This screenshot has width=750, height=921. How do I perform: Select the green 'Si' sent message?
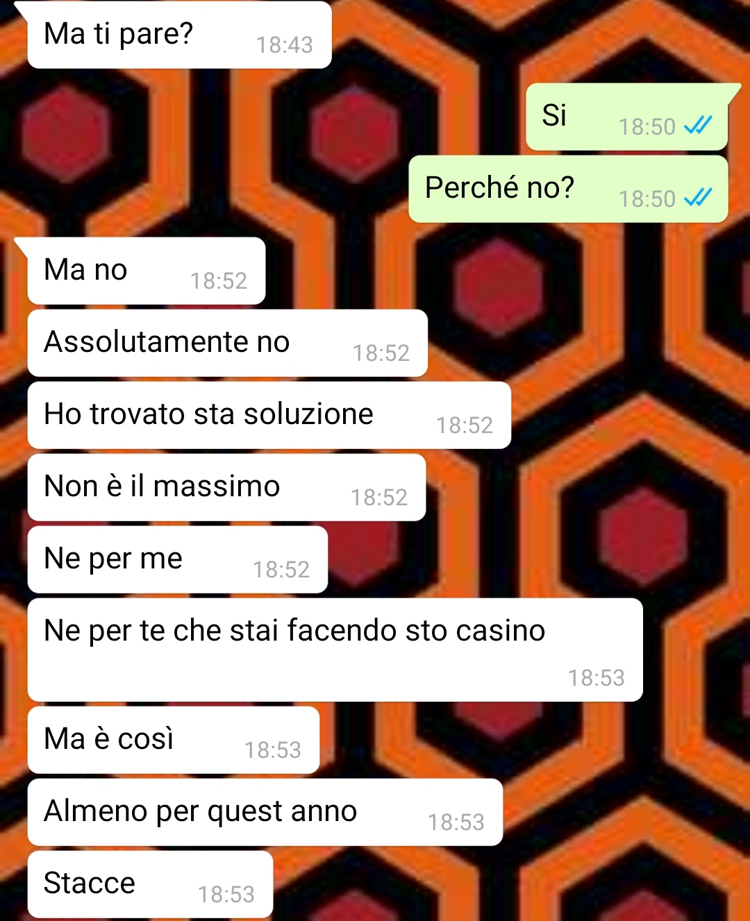tap(626, 117)
